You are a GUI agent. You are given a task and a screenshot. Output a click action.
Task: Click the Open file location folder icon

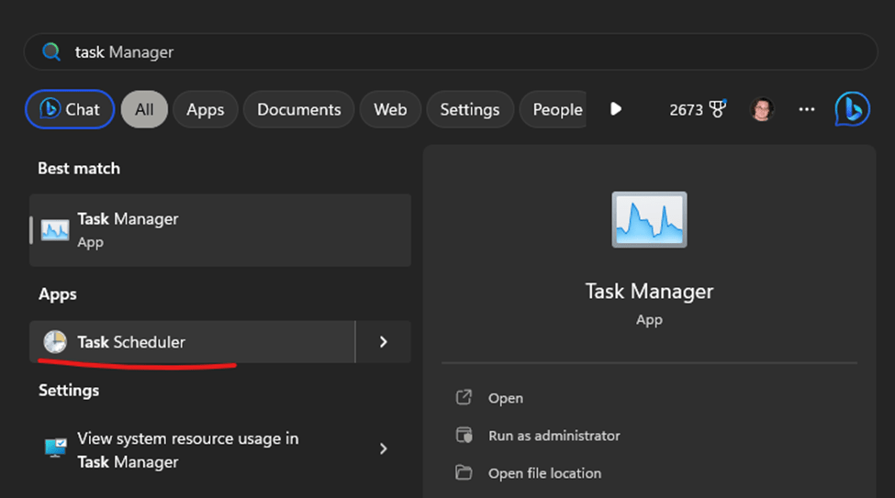464,473
